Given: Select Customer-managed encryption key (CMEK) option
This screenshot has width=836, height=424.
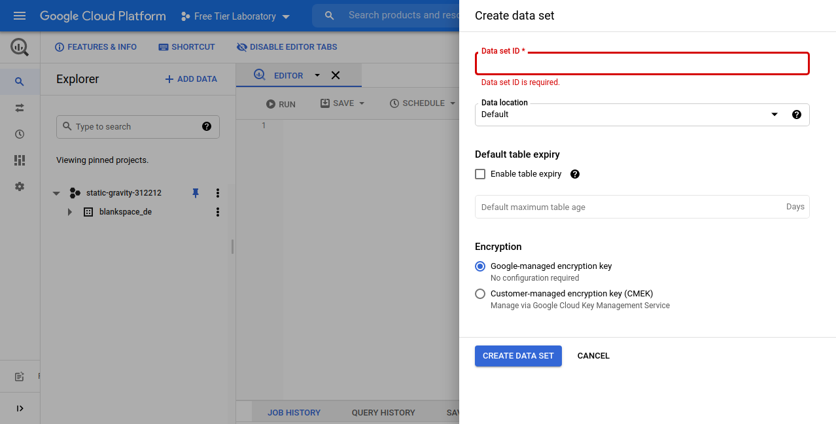Looking at the screenshot, I should pyautogui.click(x=480, y=294).
